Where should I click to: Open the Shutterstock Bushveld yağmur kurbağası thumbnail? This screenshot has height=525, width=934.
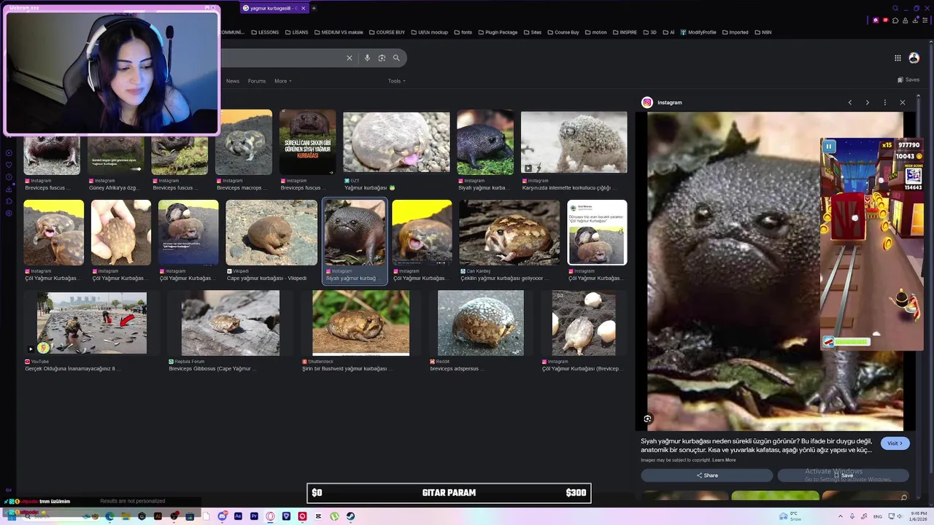(360, 323)
